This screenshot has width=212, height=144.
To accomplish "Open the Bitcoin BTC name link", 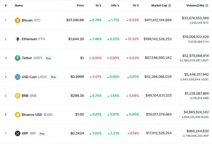I will click(31, 20).
